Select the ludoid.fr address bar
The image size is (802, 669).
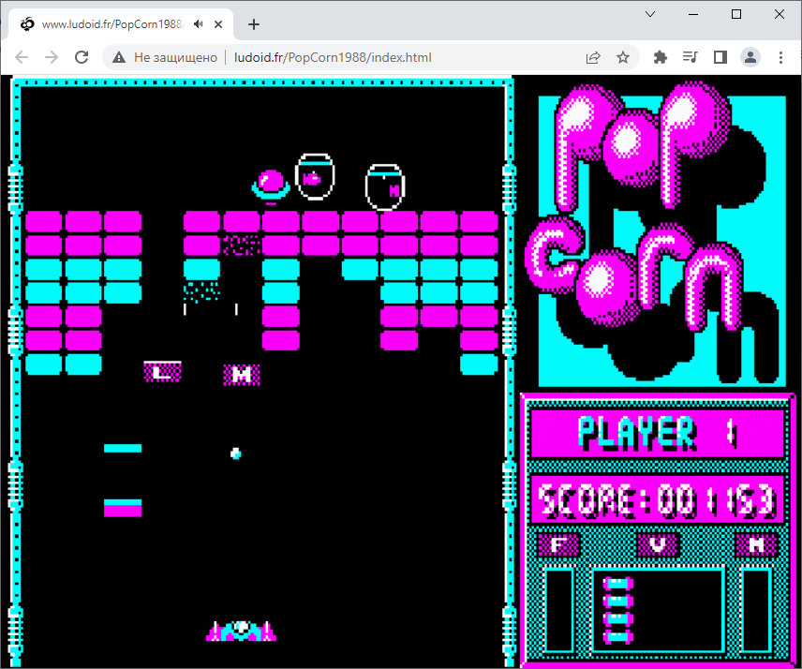click(x=333, y=57)
